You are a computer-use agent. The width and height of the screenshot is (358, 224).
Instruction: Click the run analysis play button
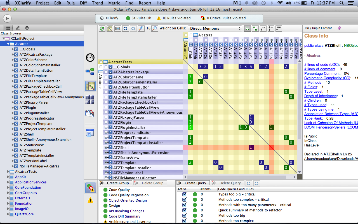[7, 18]
